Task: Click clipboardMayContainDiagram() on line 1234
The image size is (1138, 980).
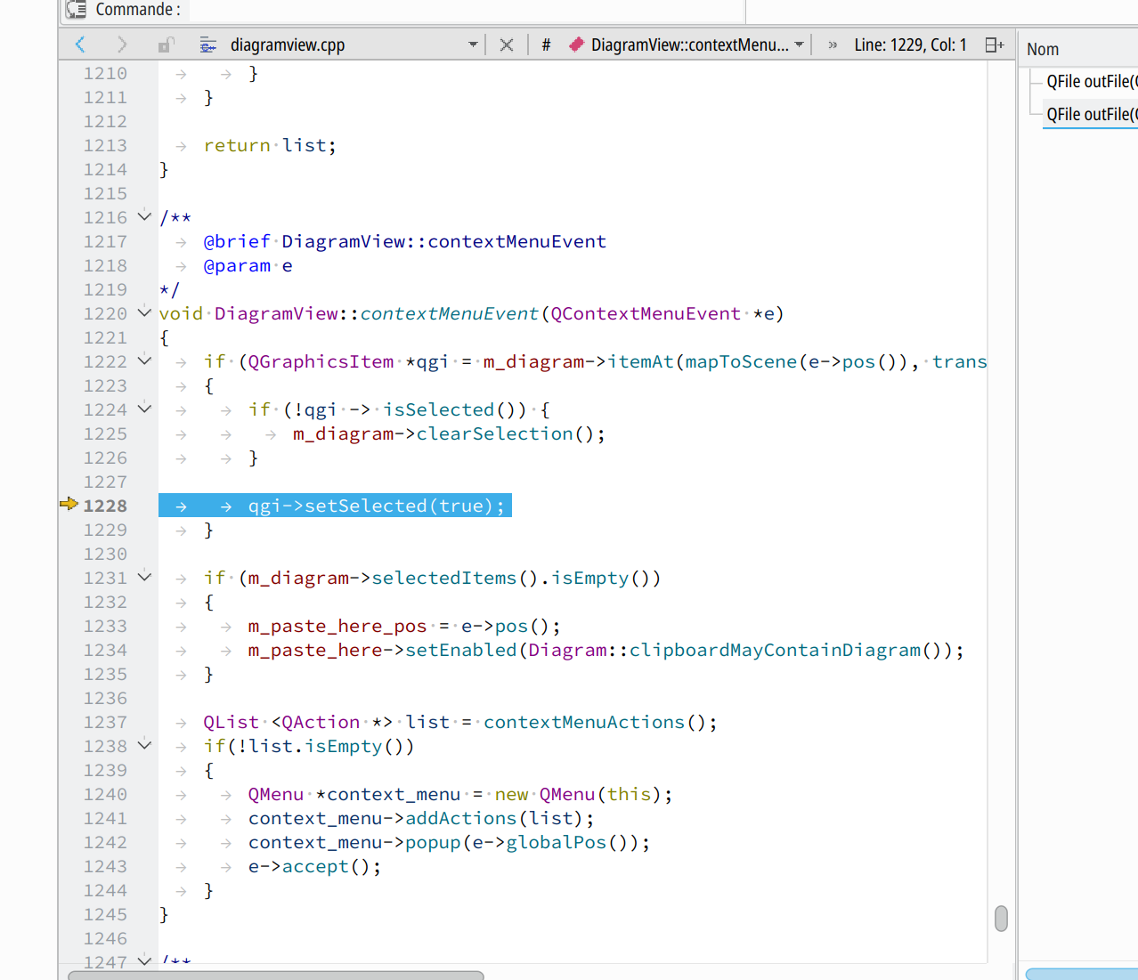Action: click(791, 650)
